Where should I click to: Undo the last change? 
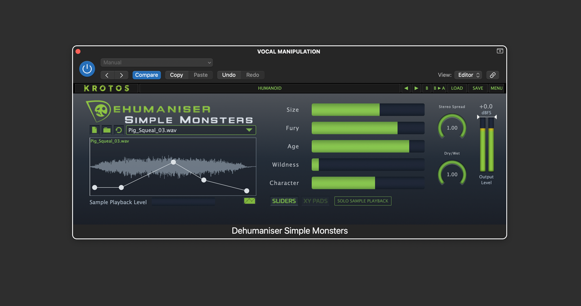point(229,75)
